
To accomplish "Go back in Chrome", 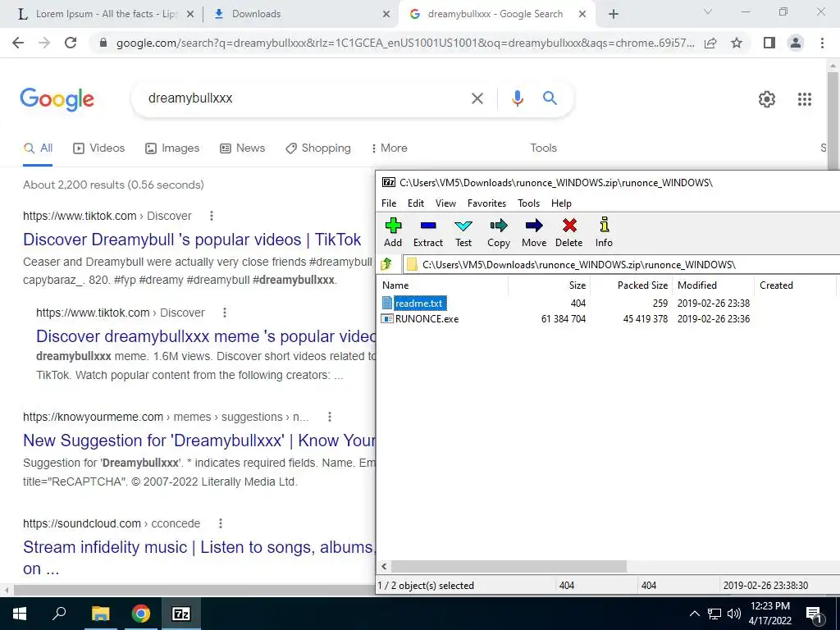I will point(18,43).
